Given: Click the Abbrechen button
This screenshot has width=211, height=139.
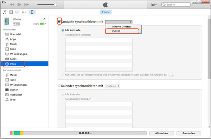Looking at the screenshot, I should [161, 133].
